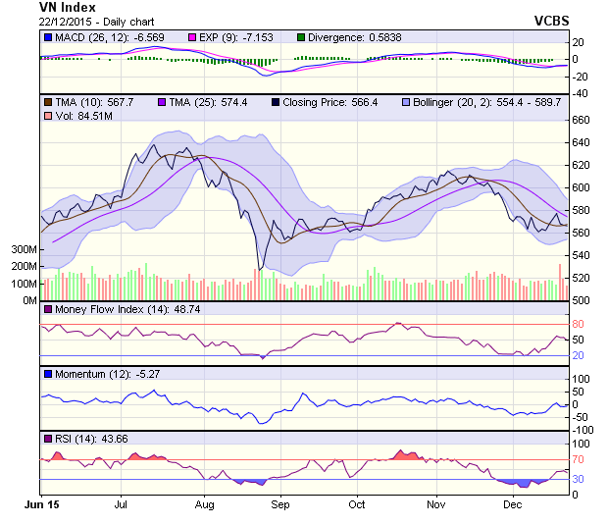Click the light blue Bollinger legend swatch
The height and width of the screenshot is (525, 608).
[405, 102]
